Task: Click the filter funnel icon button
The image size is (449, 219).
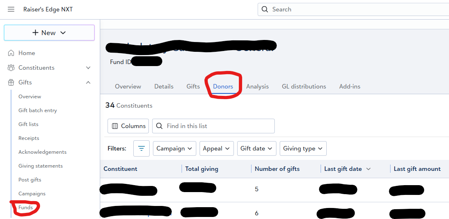Action: (141, 148)
